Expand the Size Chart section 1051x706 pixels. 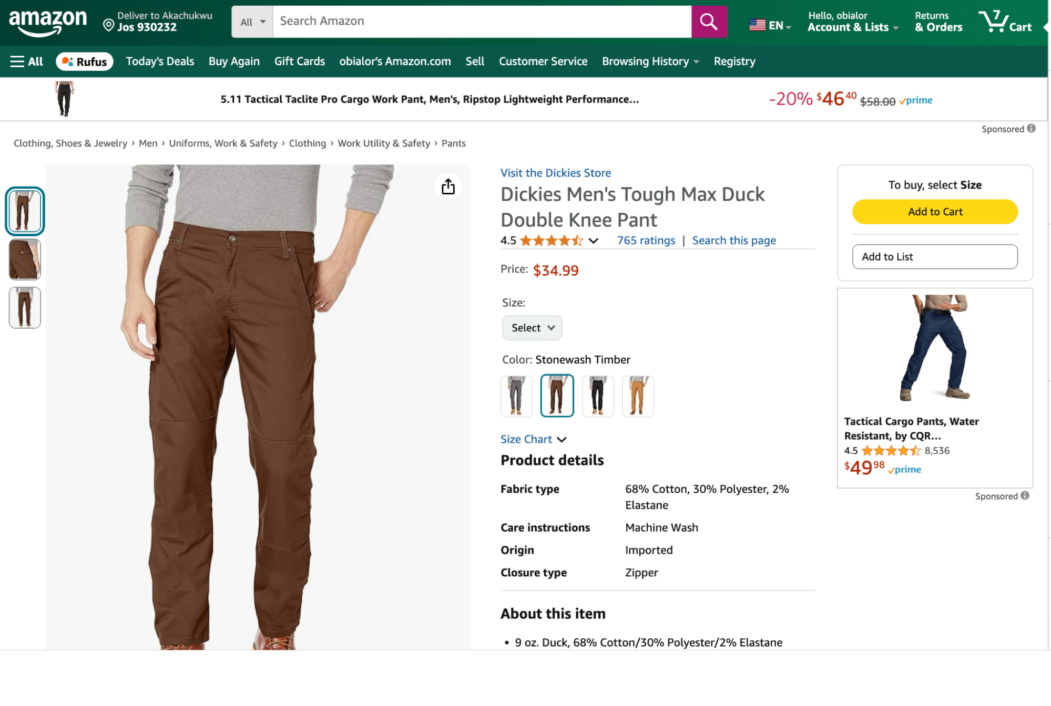click(533, 439)
